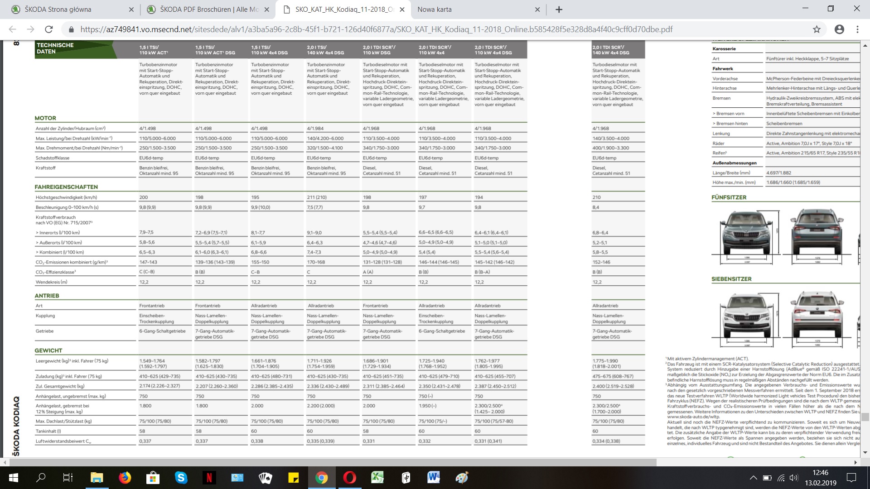This screenshot has width=870, height=489.
Task: Show hidden system tray icons
Action: [753, 478]
